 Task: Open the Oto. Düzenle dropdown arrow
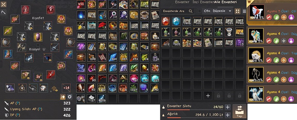(230, 11)
